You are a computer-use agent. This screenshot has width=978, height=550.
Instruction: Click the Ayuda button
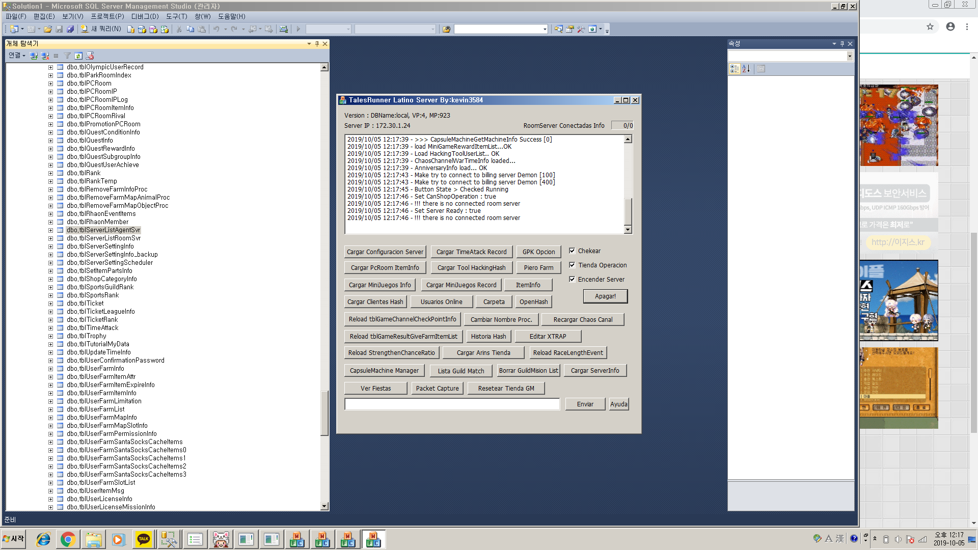[619, 404]
